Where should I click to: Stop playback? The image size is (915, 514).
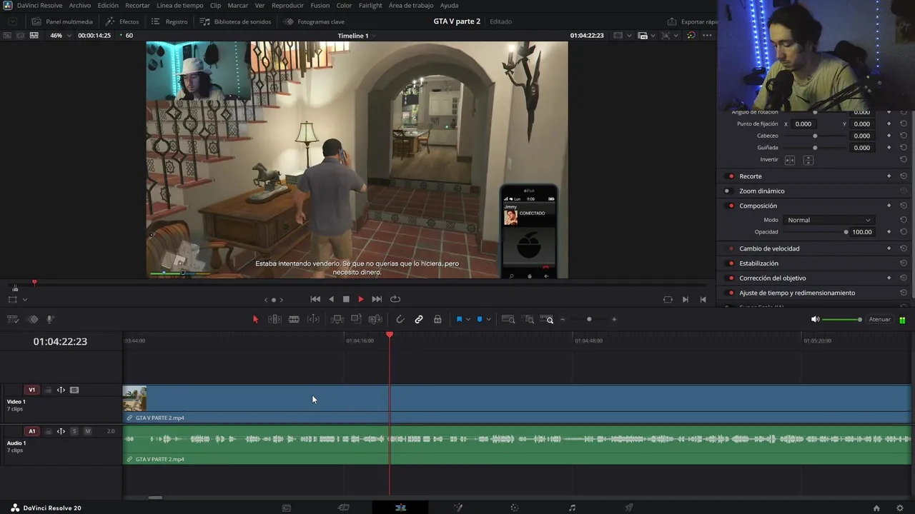pyautogui.click(x=346, y=299)
